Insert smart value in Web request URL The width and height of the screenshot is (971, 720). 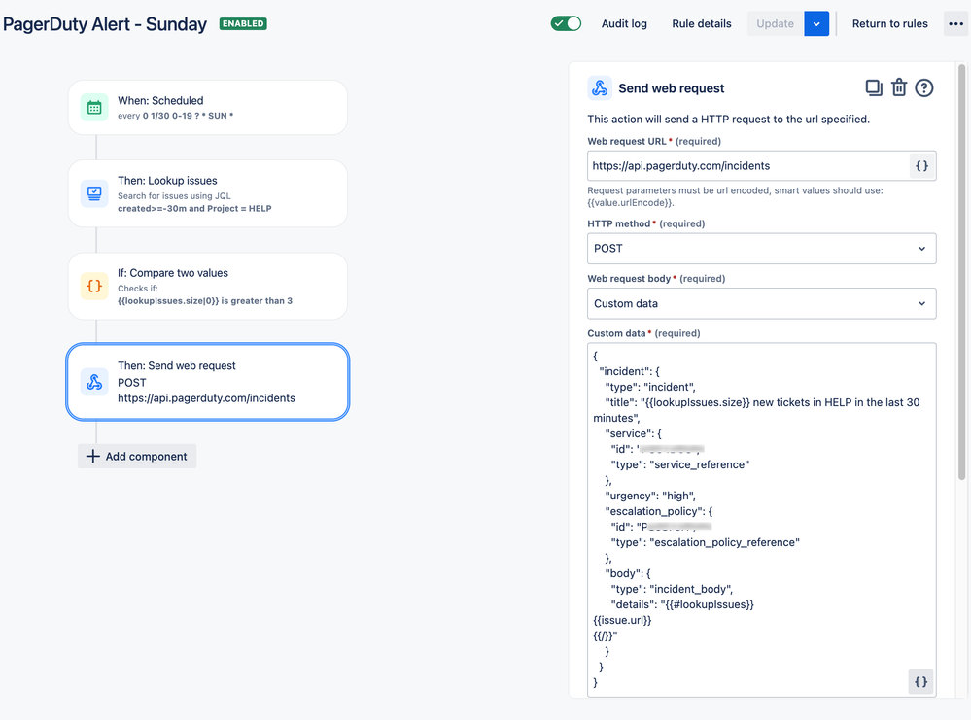tap(921, 166)
